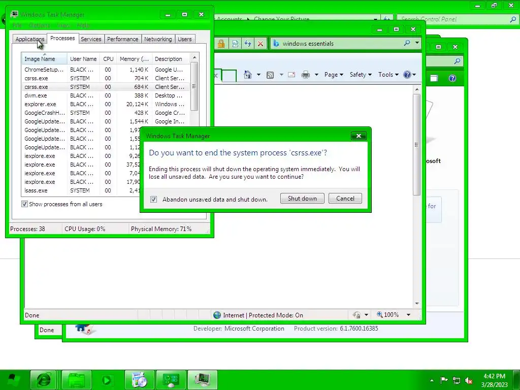Open the Users tab

tap(184, 39)
